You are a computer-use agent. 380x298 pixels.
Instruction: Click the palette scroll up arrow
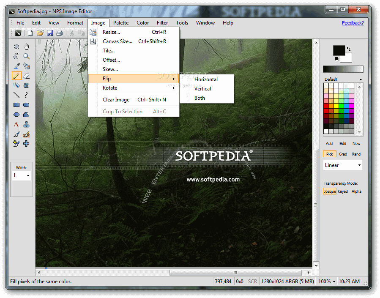(x=360, y=87)
